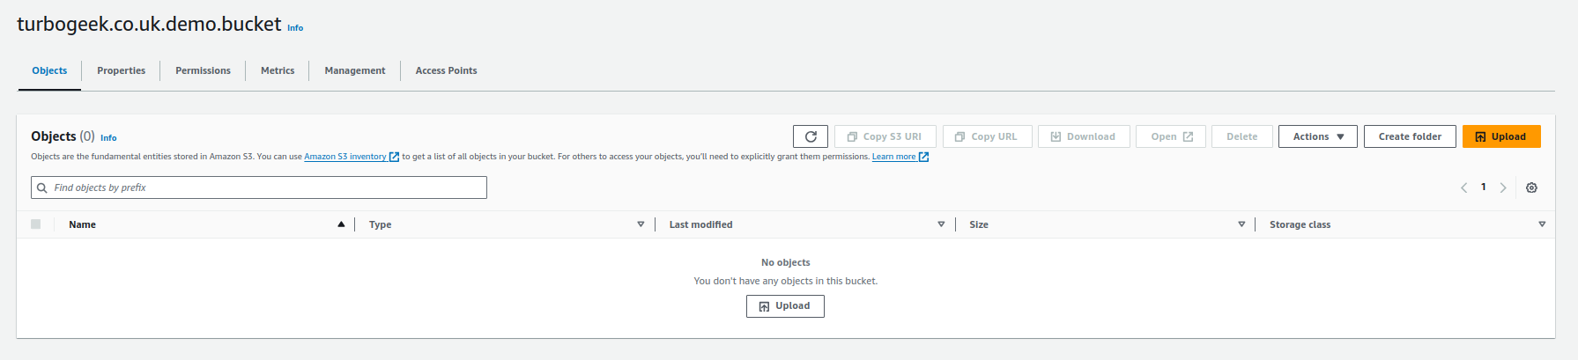Viewport: 1578px width, 360px height.
Task: Click the search magnifier icon in prefix field
Action: tap(41, 187)
